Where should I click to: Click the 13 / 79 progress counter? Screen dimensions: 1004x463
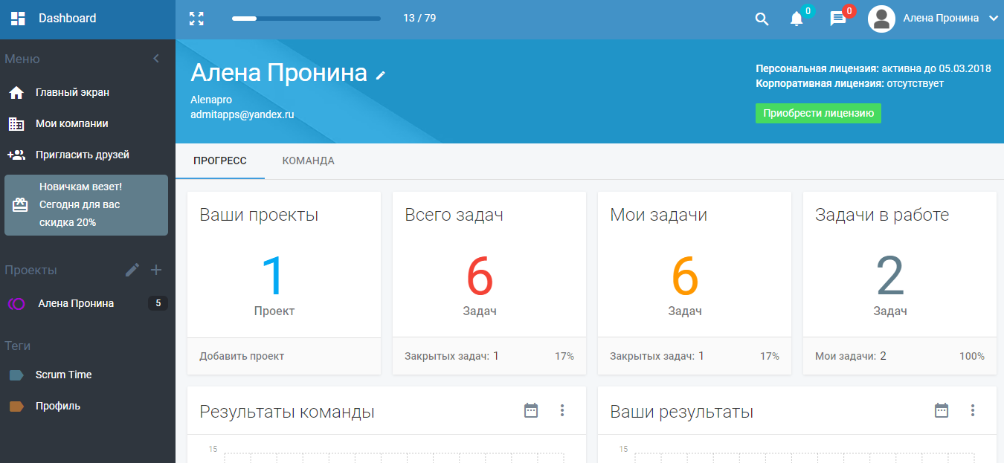(x=419, y=19)
